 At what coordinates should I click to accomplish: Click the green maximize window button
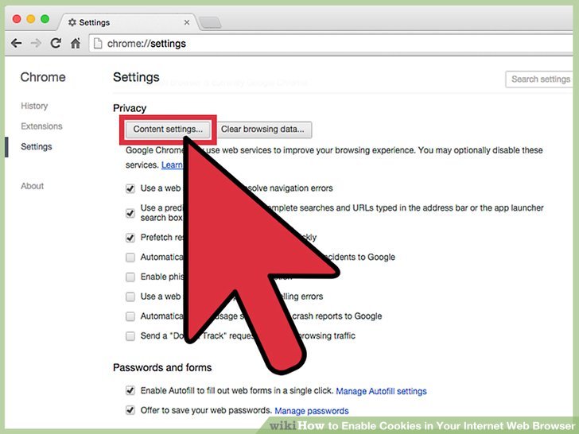coord(45,19)
